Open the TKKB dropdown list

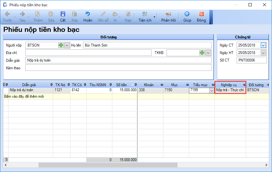tap(208, 53)
